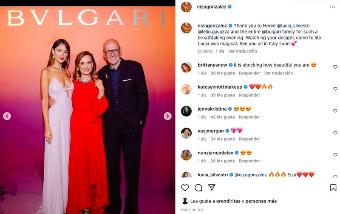Open the three-dots more options menu
Screen dimensions: 340x214
point(332,7)
